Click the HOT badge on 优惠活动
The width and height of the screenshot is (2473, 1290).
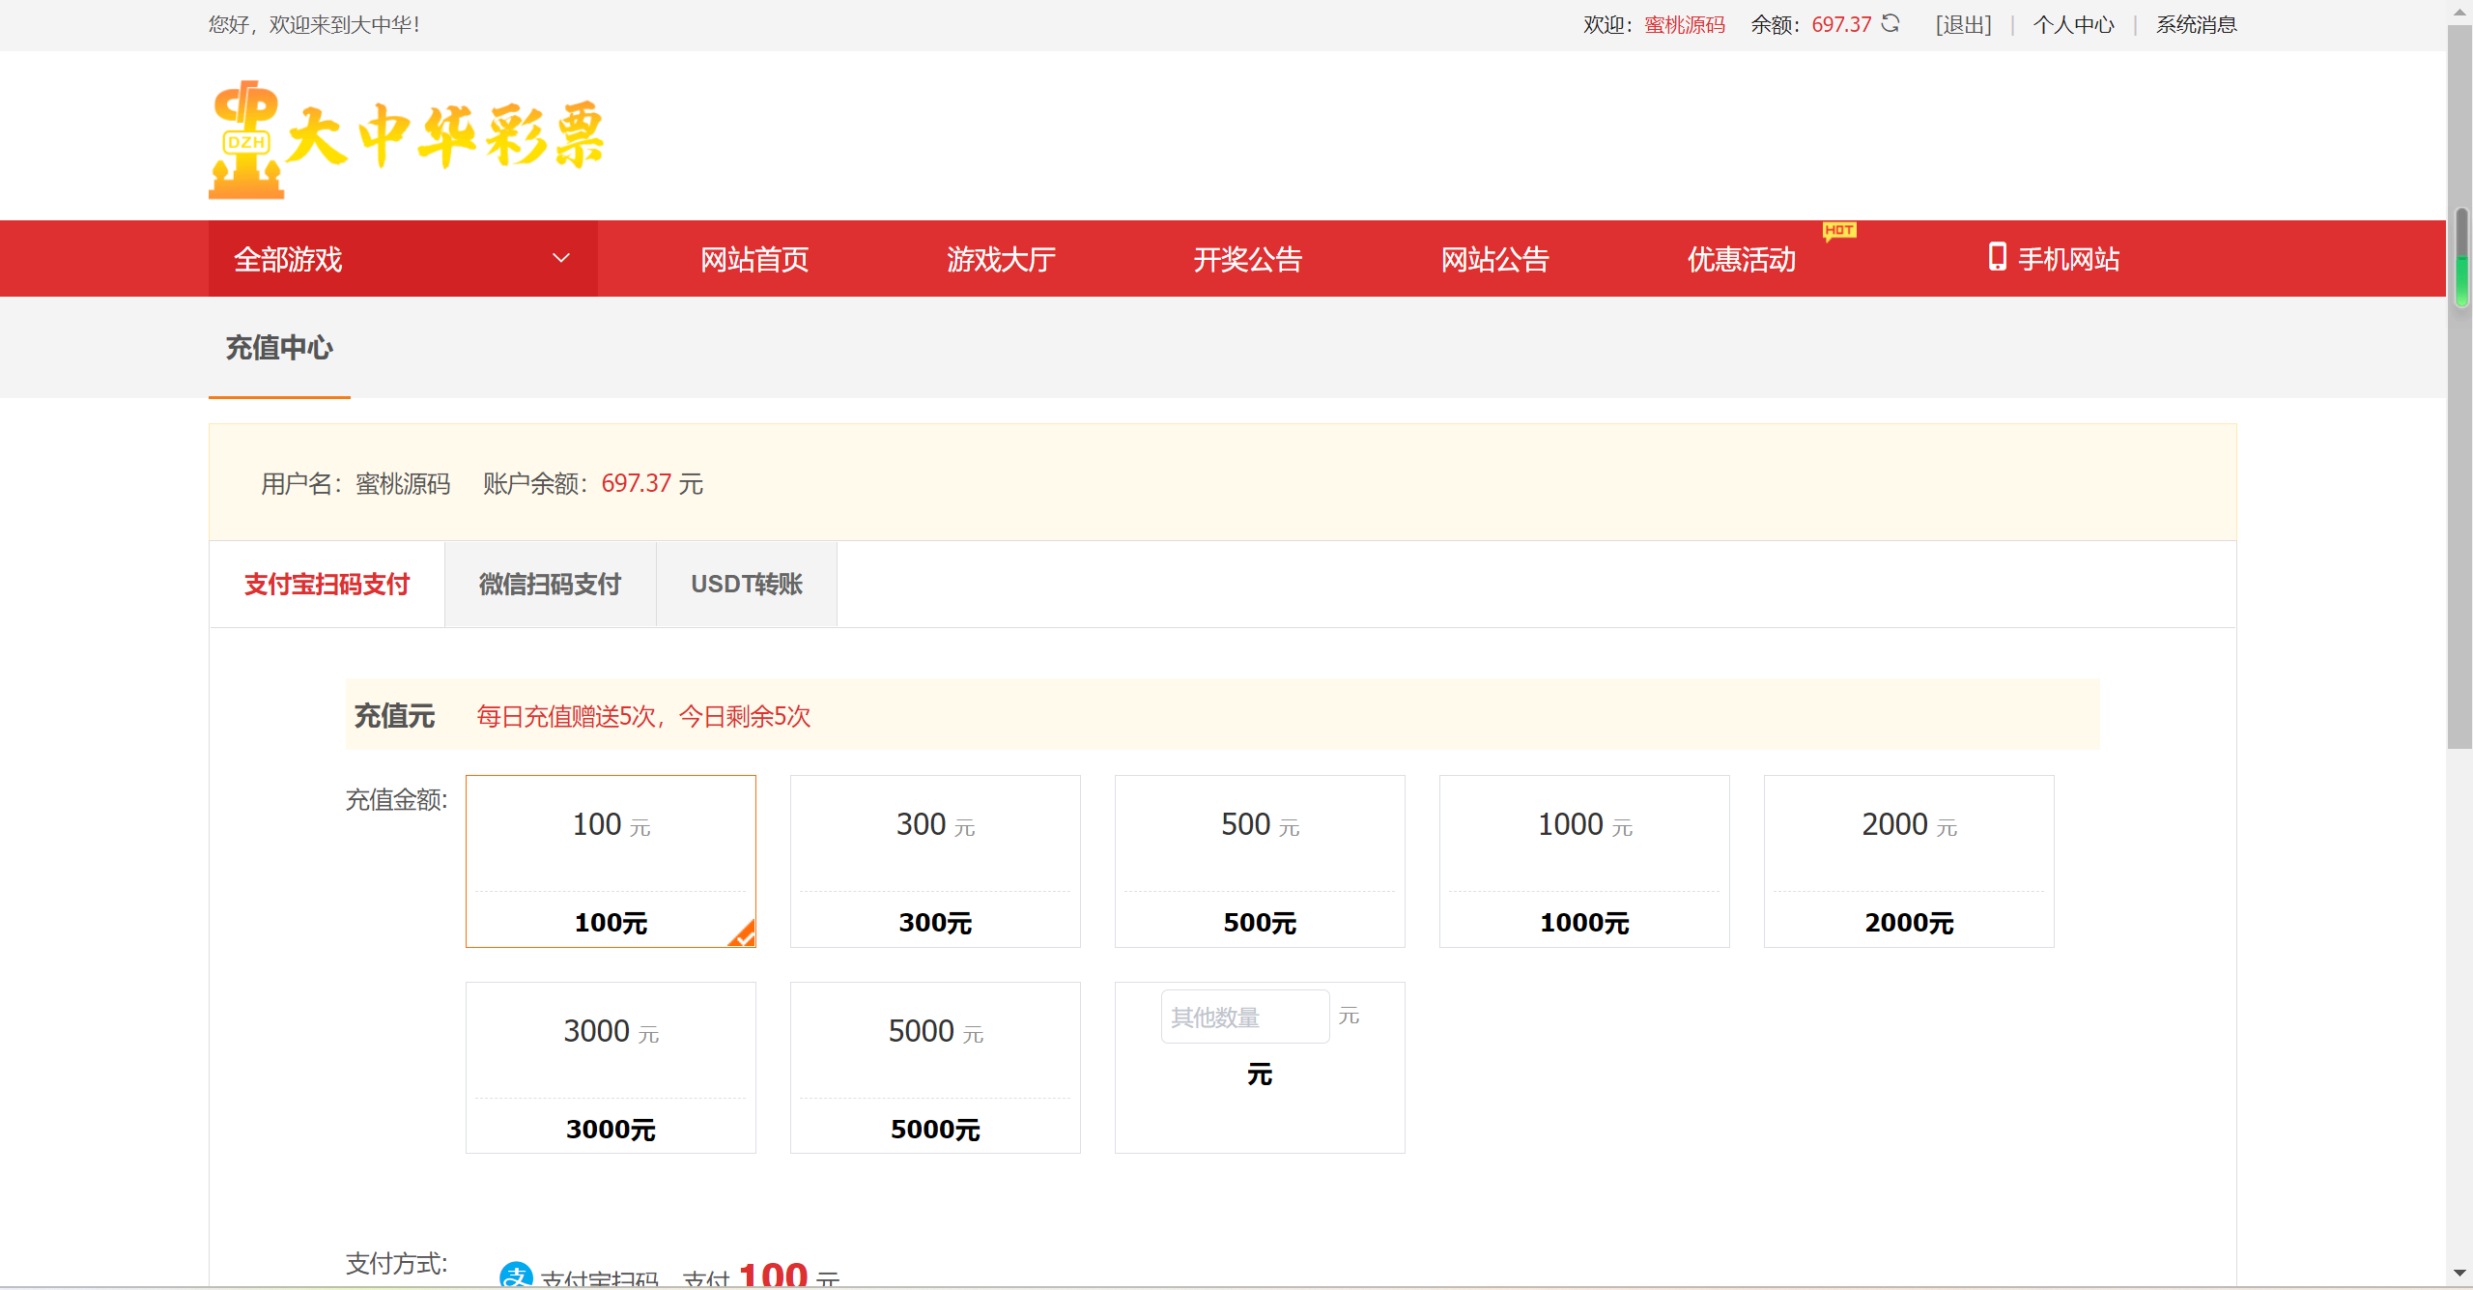coord(1838,230)
